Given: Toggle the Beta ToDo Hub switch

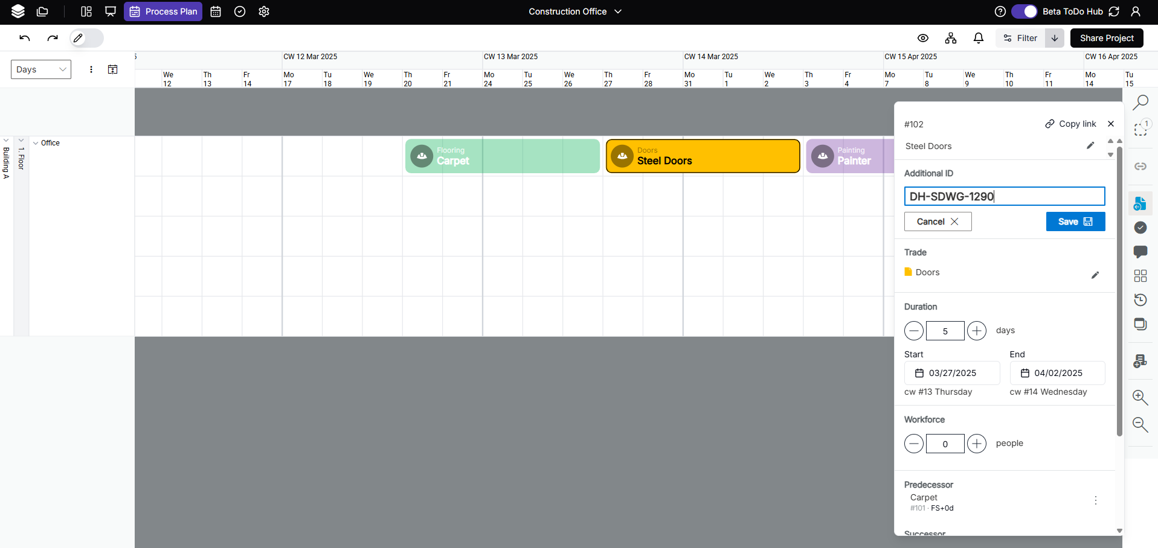Looking at the screenshot, I should click(1024, 11).
